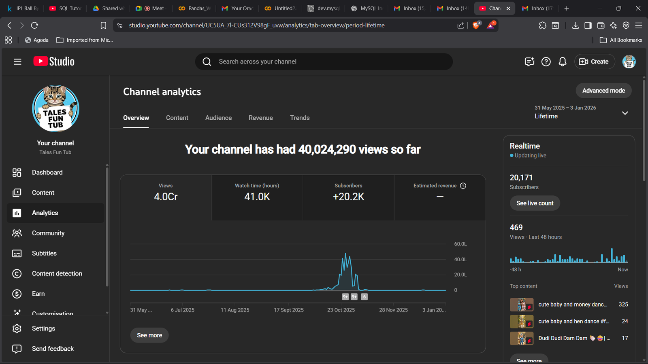The height and width of the screenshot is (364, 648).
Task: Expand the Lifetime date range dropdown
Action: [625, 113]
